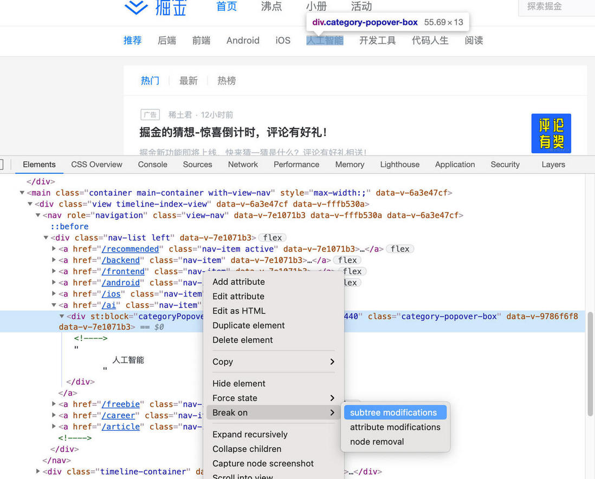Open the Force state submenu
The width and height of the screenshot is (595, 479).
(x=274, y=398)
